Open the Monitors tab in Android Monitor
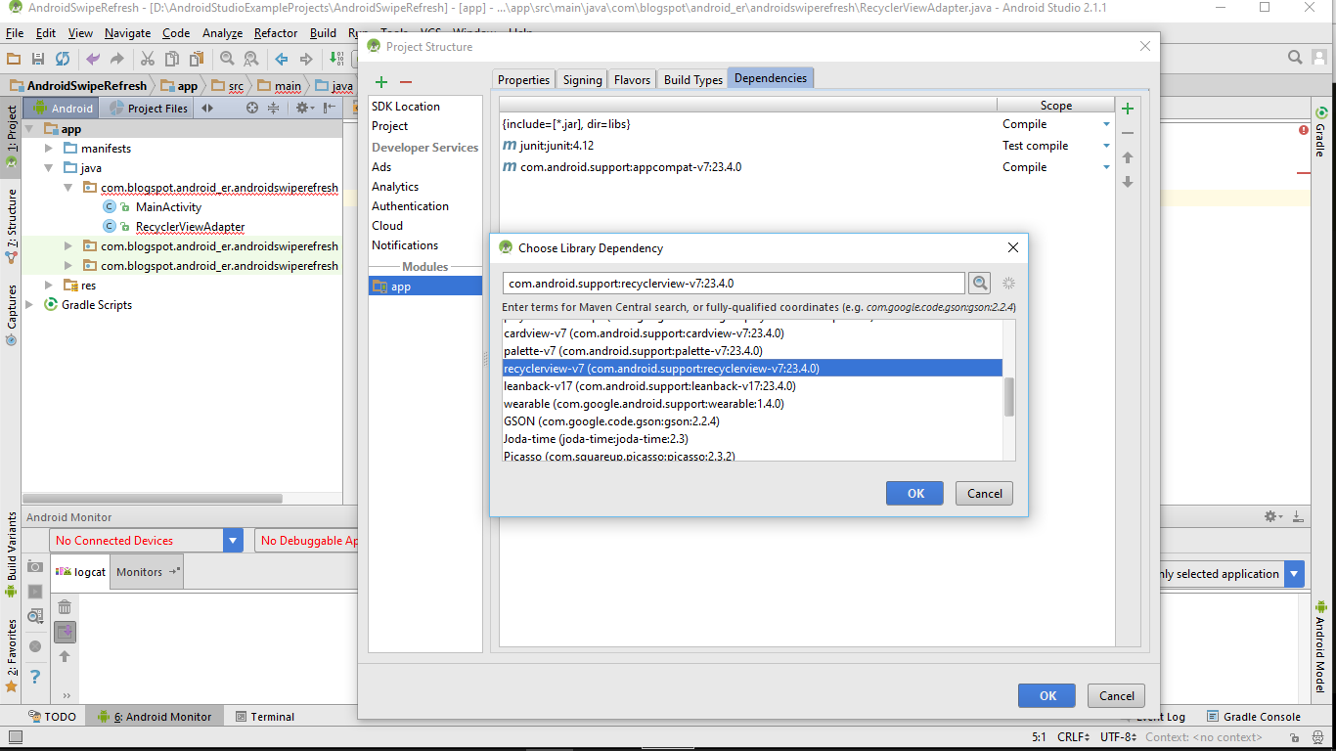The width and height of the screenshot is (1336, 751). pyautogui.click(x=147, y=572)
